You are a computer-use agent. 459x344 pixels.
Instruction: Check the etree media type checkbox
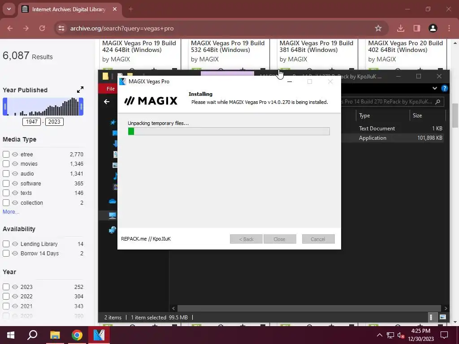point(6,154)
